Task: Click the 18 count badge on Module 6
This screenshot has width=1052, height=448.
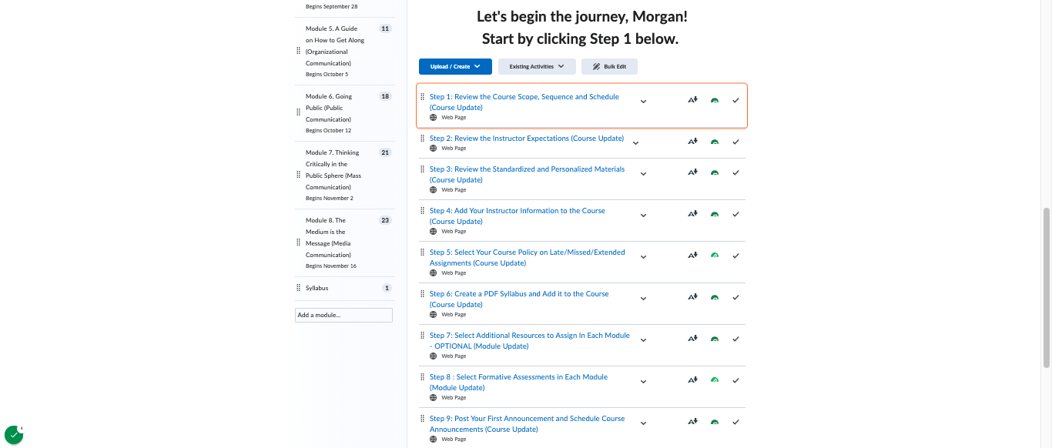Action: coord(385,96)
